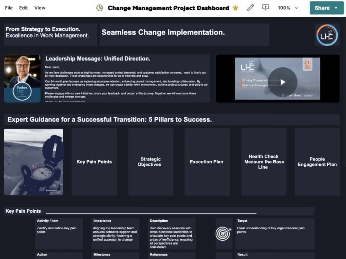
Task: Open the People Engagement Plan tile
Action: [317, 162]
